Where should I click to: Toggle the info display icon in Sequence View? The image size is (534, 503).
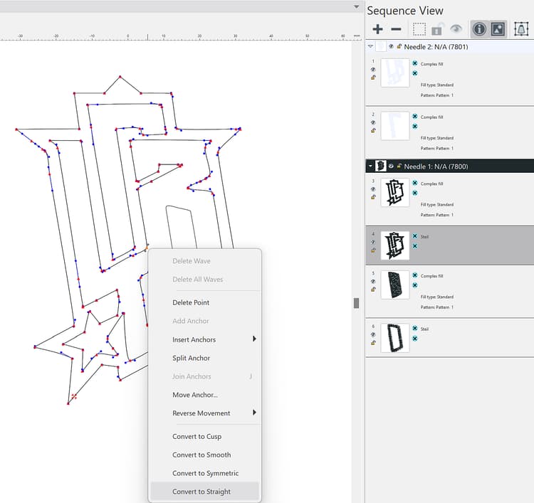coord(479,29)
